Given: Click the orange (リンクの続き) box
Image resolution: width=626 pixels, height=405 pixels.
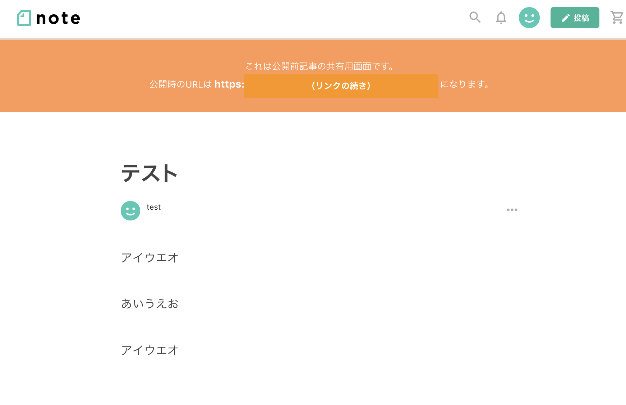Looking at the screenshot, I should pyautogui.click(x=341, y=86).
